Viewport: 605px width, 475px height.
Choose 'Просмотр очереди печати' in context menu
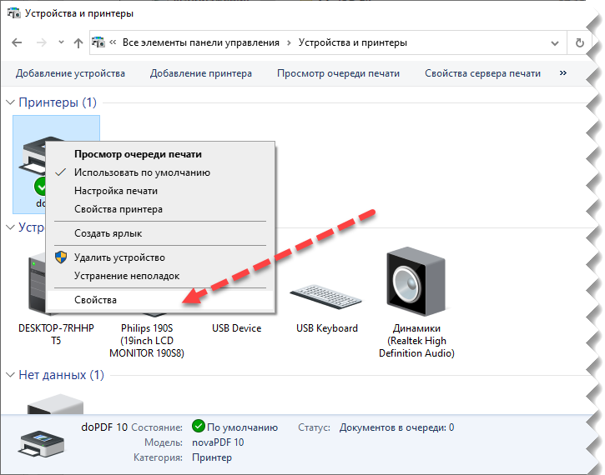click(159, 154)
